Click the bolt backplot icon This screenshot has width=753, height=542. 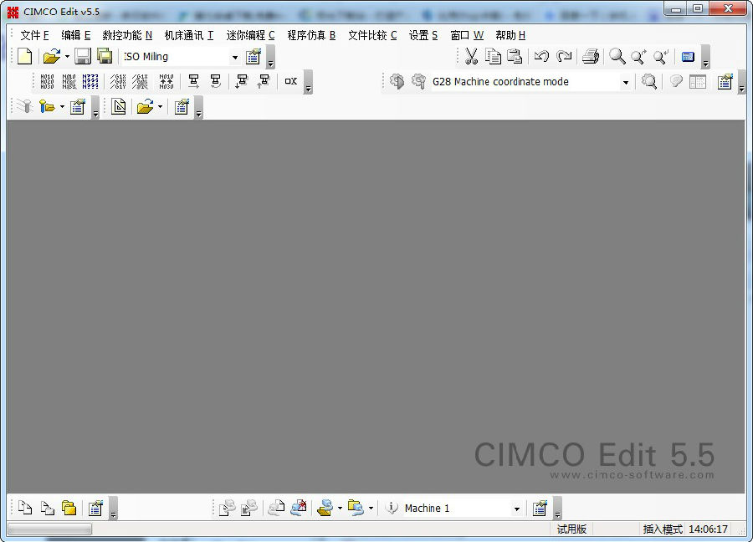pos(24,106)
